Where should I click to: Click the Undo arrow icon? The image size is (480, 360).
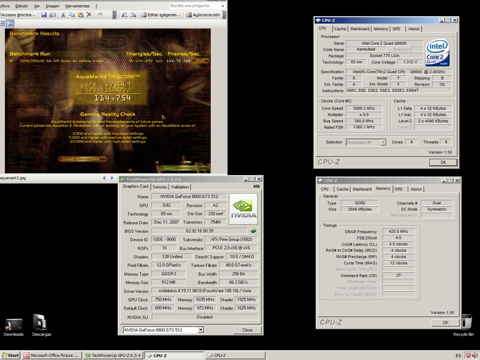(100, 14)
